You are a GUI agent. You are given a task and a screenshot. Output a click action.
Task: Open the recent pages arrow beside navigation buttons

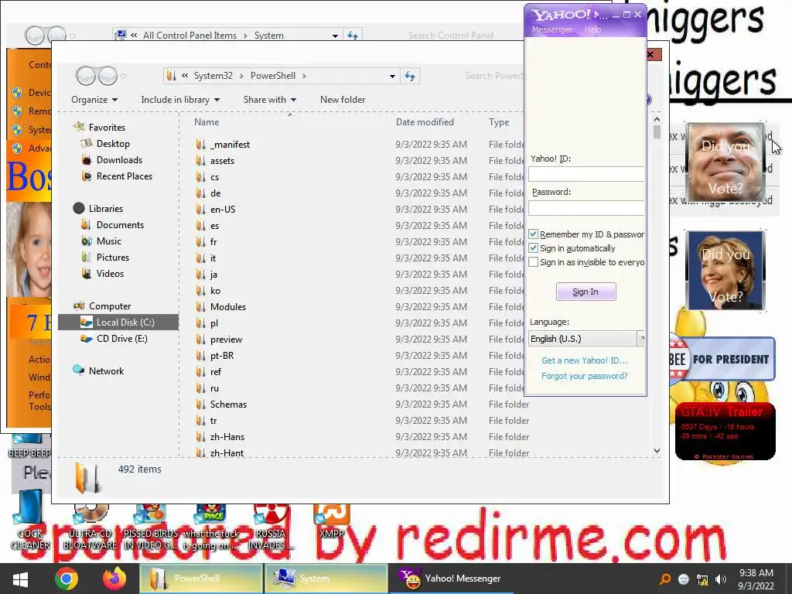click(123, 77)
